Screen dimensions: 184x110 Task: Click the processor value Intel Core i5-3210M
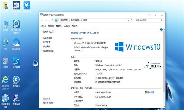[118, 70]
